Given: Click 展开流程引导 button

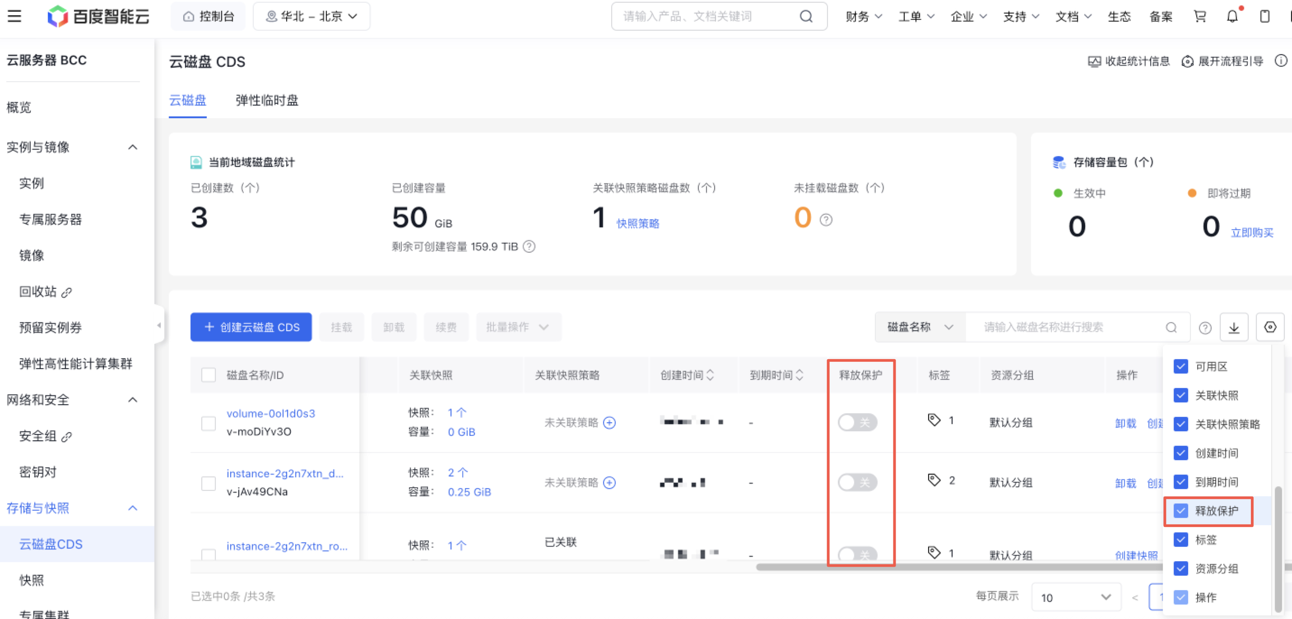Looking at the screenshot, I should (1222, 61).
